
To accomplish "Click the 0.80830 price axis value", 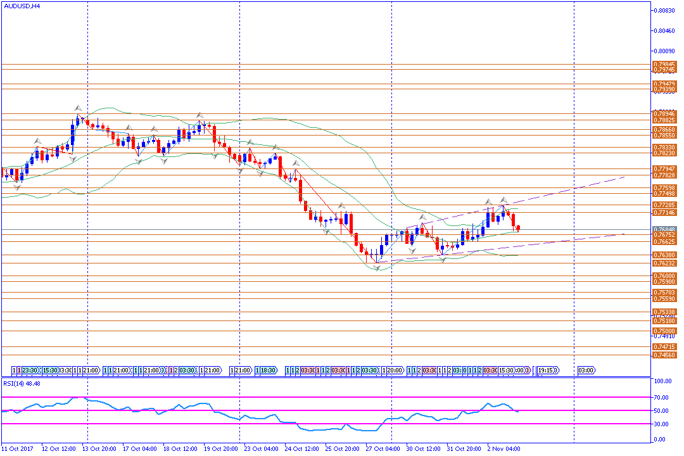I will click(664, 11).
